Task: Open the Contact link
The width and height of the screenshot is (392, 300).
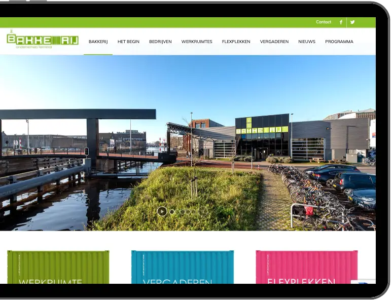Action: click(324, 22)
